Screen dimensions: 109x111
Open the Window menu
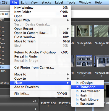coord(85,2)
